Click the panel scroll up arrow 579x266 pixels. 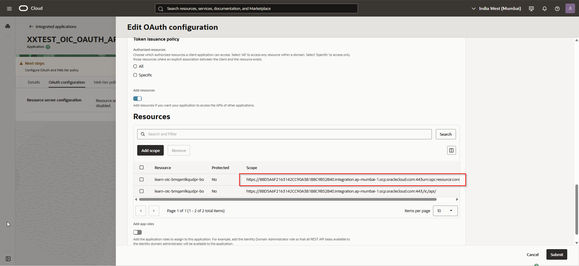577,40
